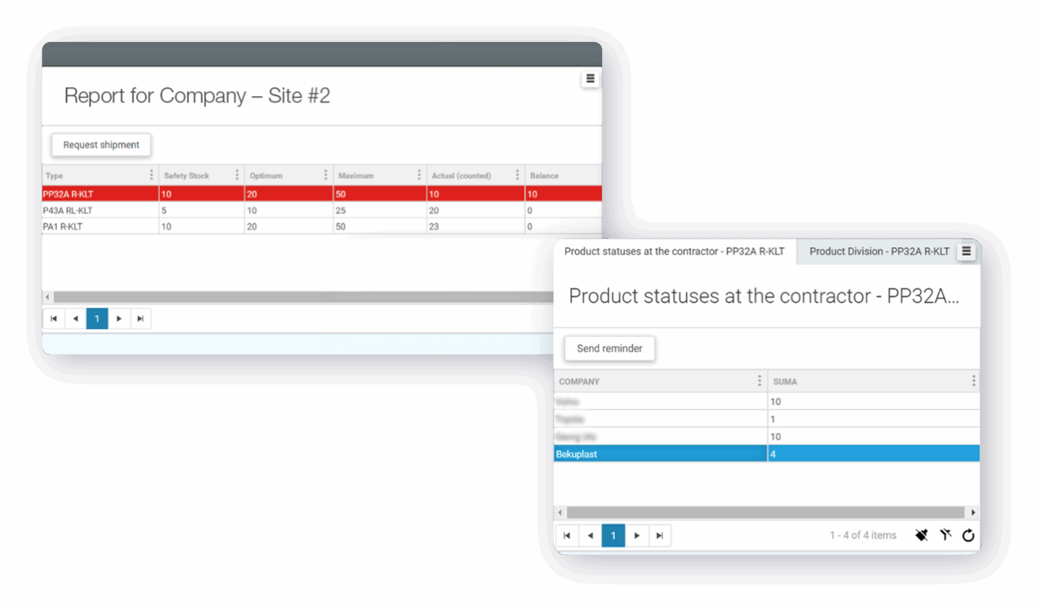1038x610 pixels.
Task: Go to last page in Report grid pager
Action: click(x=140, y=318)
